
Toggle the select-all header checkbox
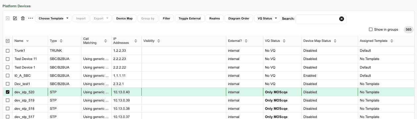point(8,41)
